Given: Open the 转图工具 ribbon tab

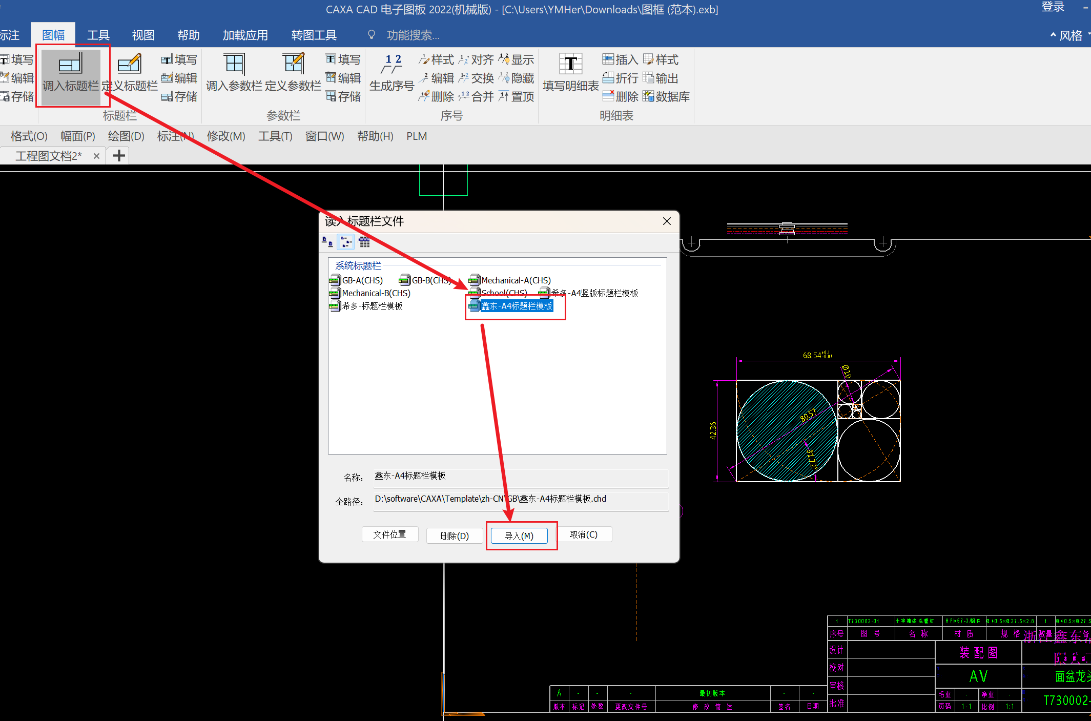Looking at the screenshot, I should click(x=314, y=35).
